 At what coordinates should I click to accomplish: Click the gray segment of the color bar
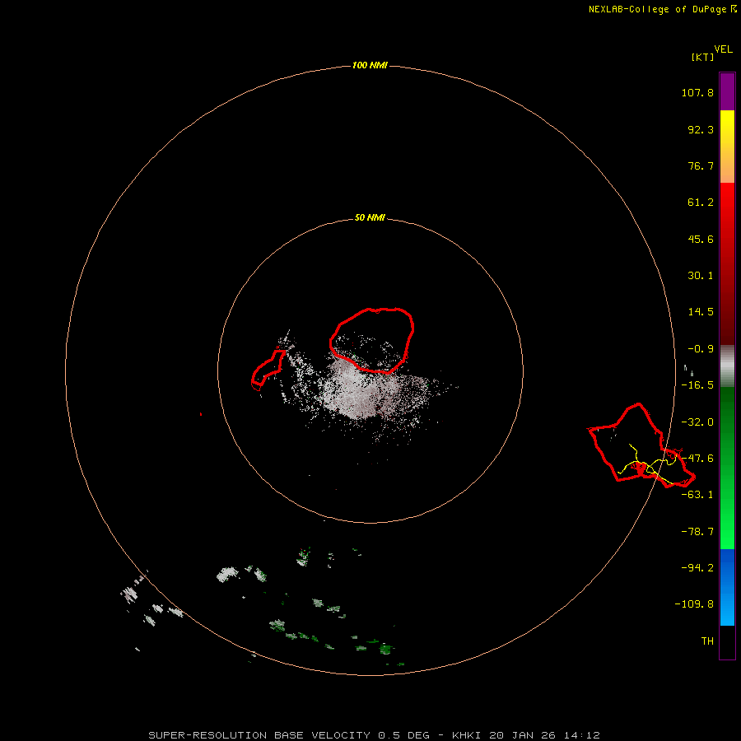tap(727, 366)
